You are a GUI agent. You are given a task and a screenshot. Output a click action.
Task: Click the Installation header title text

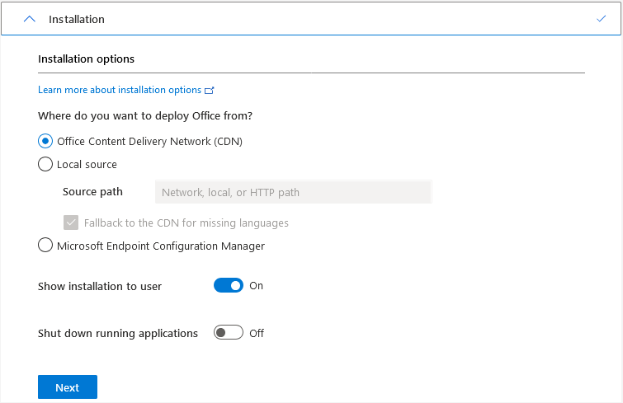pos(77,19)
